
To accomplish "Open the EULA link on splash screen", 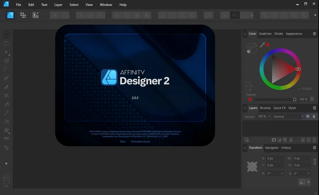I will coord(123,141).
